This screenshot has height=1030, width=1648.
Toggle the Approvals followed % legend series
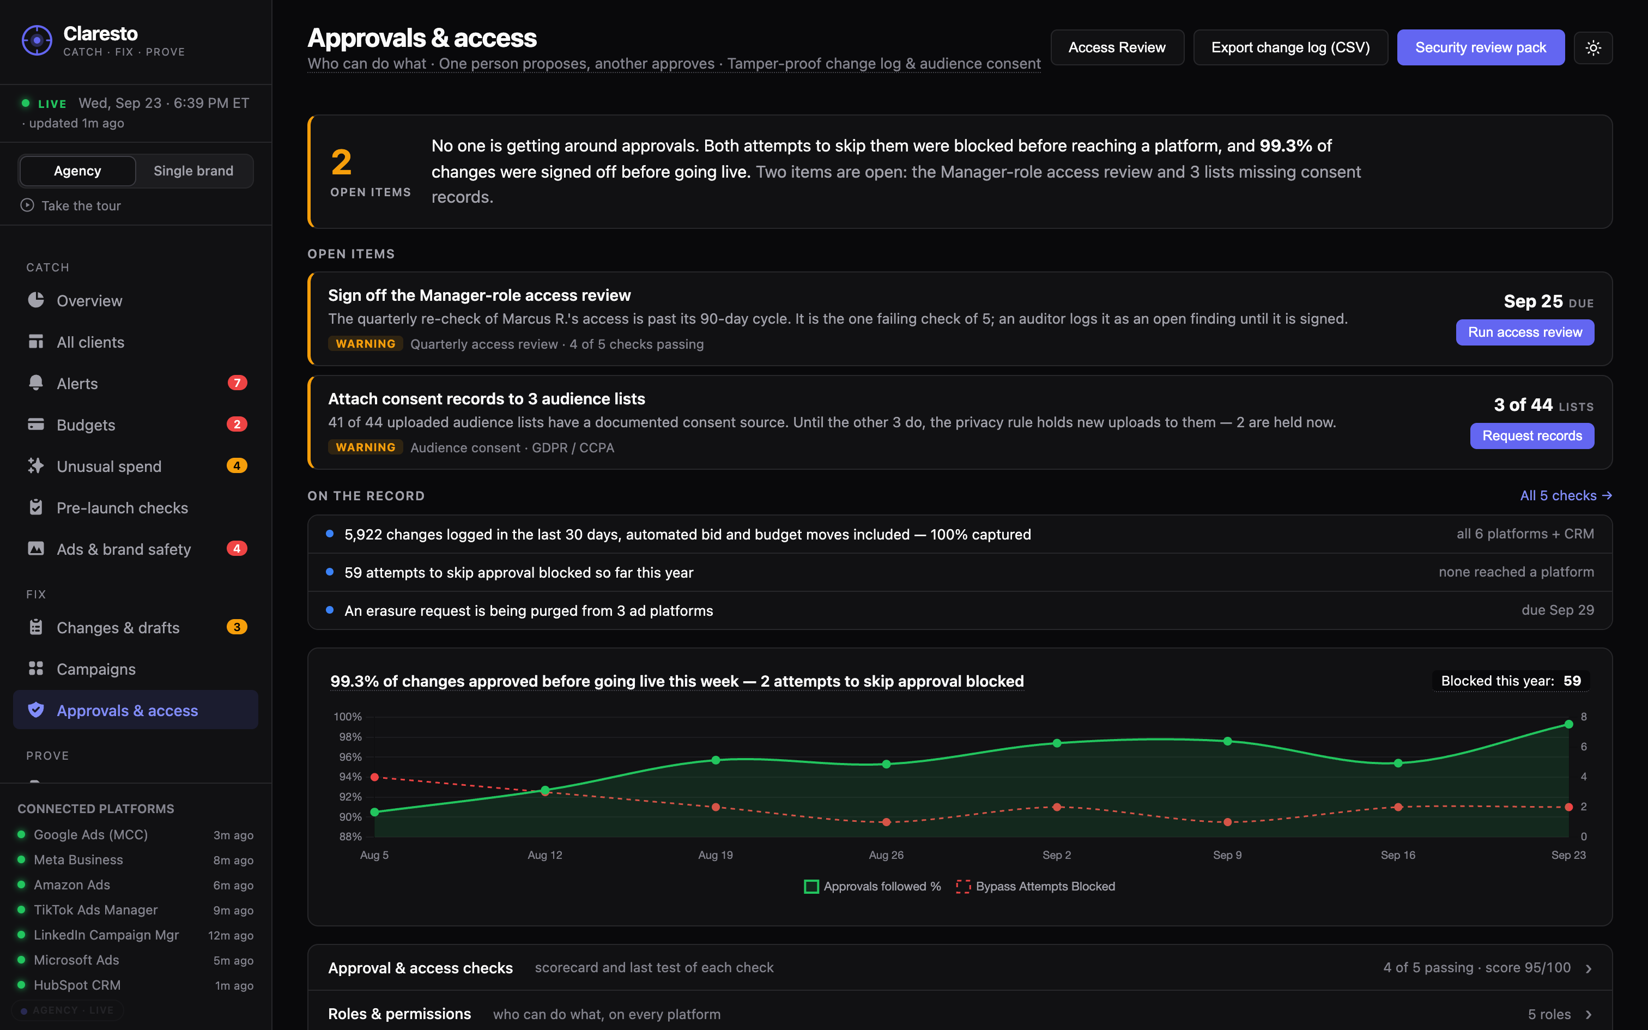[873, 886]
